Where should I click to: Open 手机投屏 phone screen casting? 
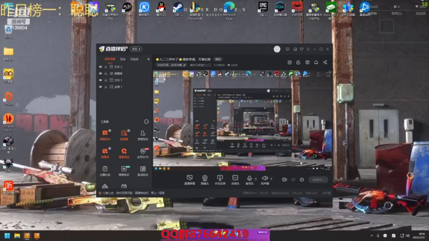click(x=220, y=180)
